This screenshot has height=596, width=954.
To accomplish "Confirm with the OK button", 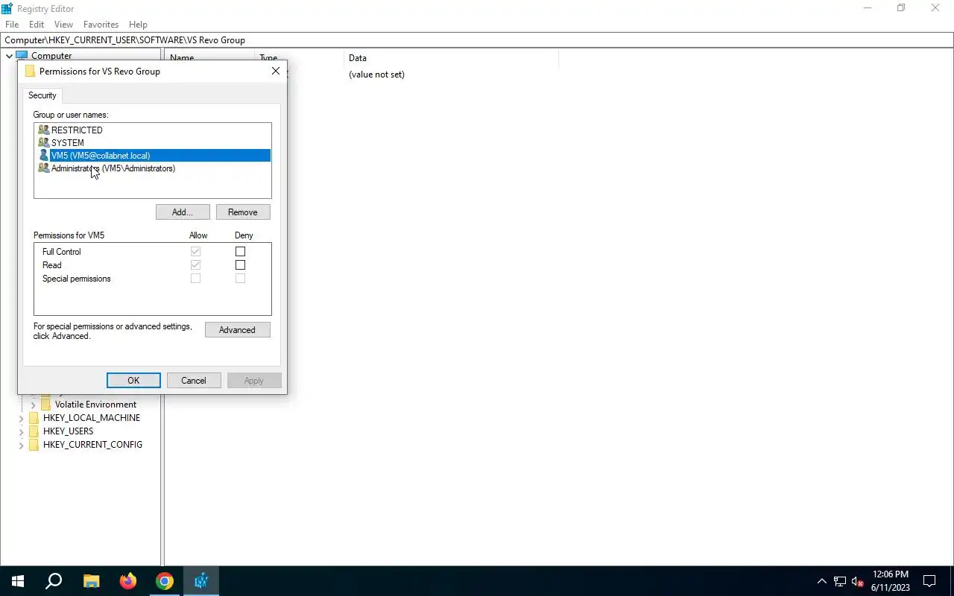I will pyautogui.click(x=133, y=381).
